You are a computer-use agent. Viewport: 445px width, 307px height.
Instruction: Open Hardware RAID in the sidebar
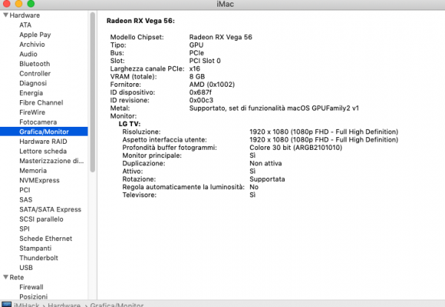pos(43,142)
